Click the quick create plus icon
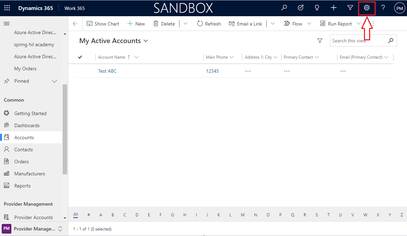This screenshot has width=407, height=236. point(334,8)
